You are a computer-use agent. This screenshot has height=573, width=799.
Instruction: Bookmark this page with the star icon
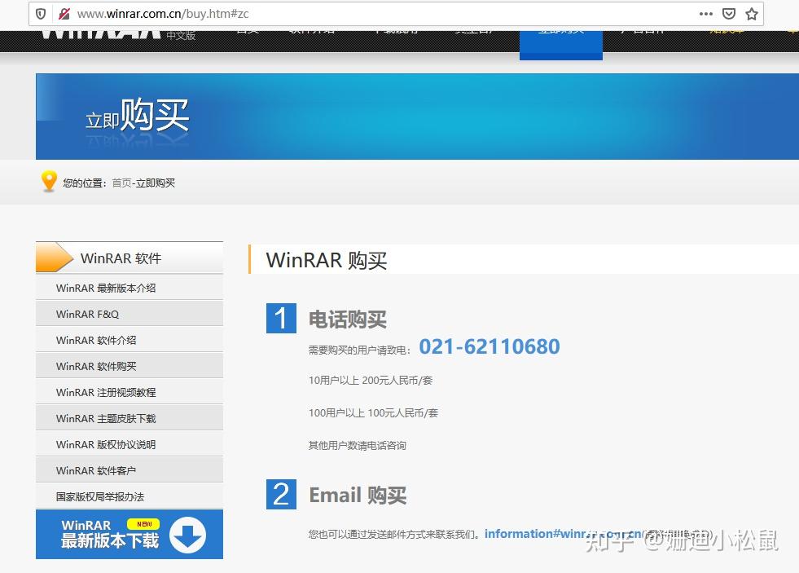click(x=752, y=14)
